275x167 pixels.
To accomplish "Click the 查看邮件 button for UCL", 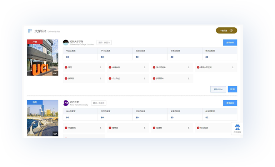I will pyautogui.click(x=230, y=43).
